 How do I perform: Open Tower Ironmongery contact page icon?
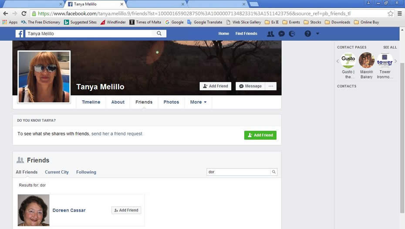pyautogui.click(x=385, y=61)
